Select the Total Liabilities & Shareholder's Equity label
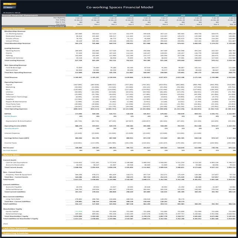Image resolution: width=238 pixels, height=238 pixels. tap(21, 219)
